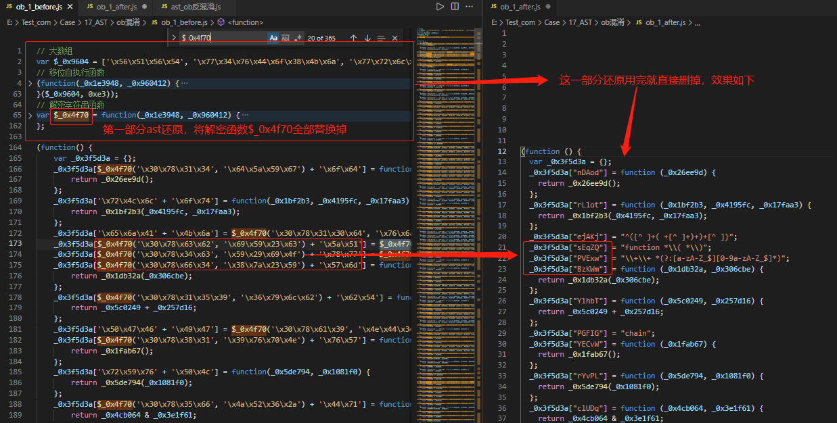The width and height of the screenshot is (837, 423).
Task: Toggle Match Whole Word in find bar
Action: (x=286, y=38)
